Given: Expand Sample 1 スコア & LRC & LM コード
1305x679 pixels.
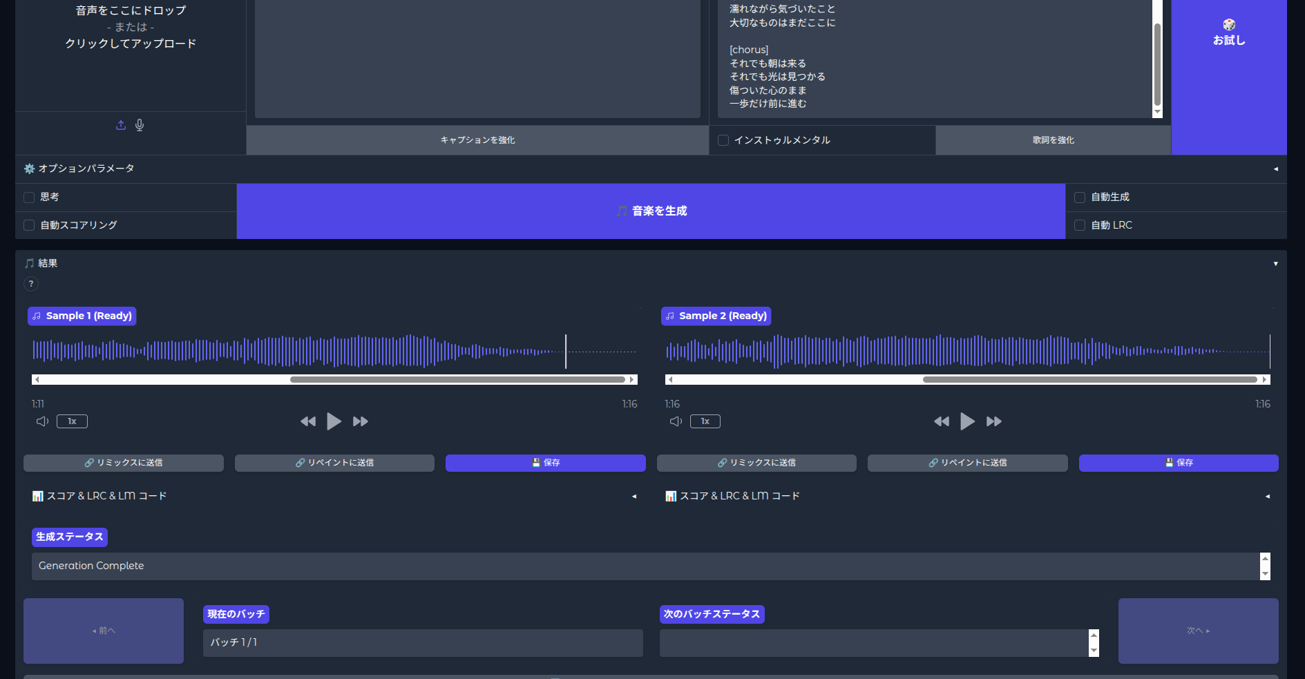Looking at the screenshot, I should 334,496.
